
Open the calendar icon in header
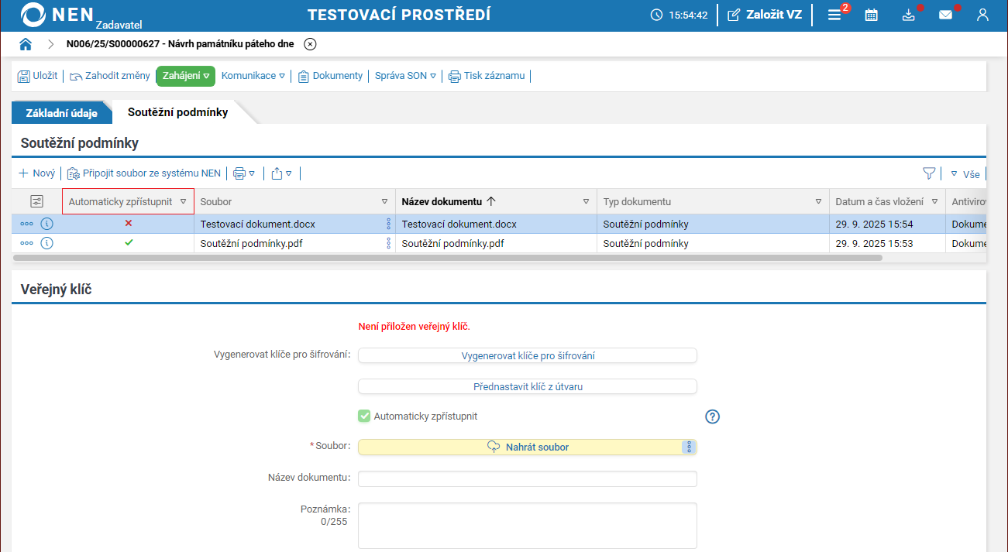[872, 15]
